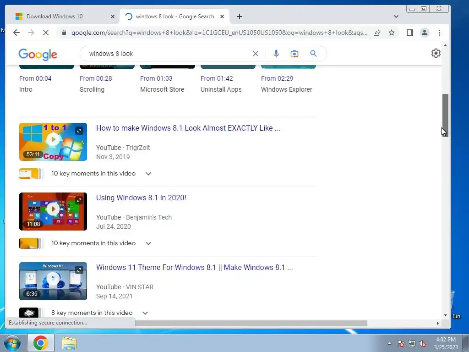Open Windows Explorer from the taskbar
Viewport: 469px width, 352px height.
pos(69,343)
